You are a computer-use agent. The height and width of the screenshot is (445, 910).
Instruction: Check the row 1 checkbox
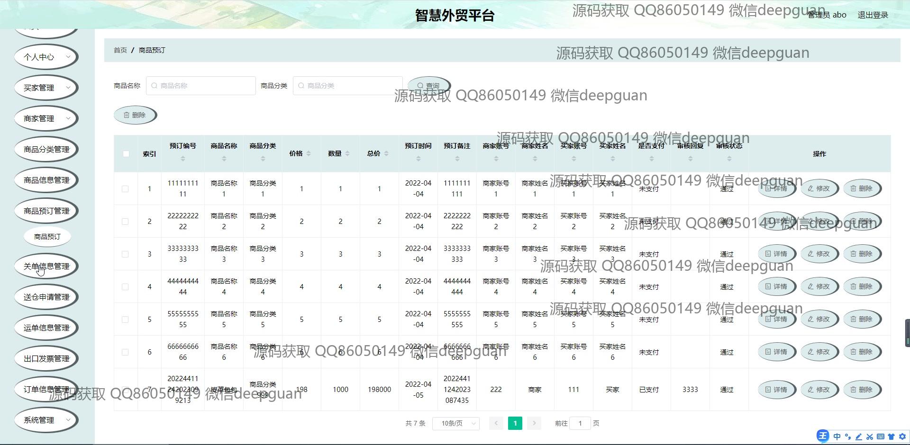tap(125, 189)
